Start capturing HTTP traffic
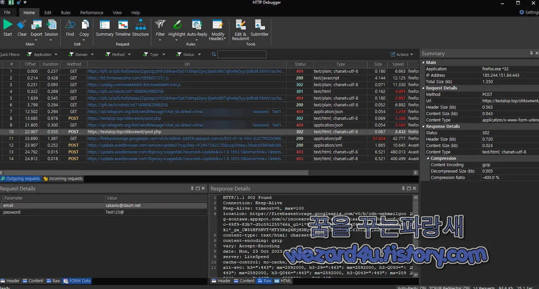 (7, 29)
